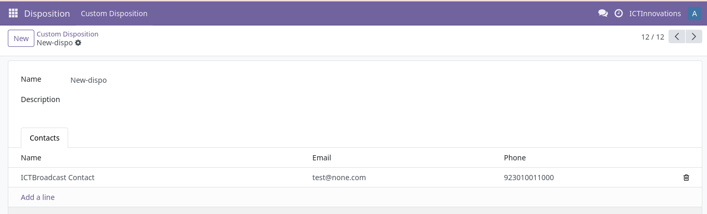Go to previous record arrow
Image resolution: width=707 pixels, height=214 pixels.
[x=677, y=36]
